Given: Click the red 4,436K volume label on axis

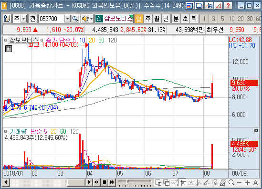Looking at the screenshot, I should tap(244, 144).
